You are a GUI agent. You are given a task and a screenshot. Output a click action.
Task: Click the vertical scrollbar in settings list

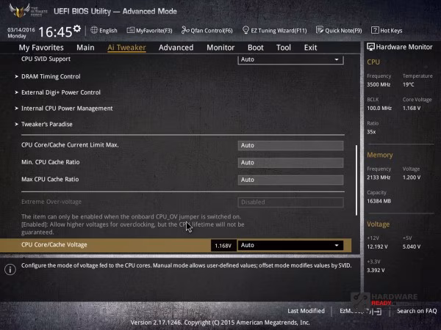click(356, 180)
